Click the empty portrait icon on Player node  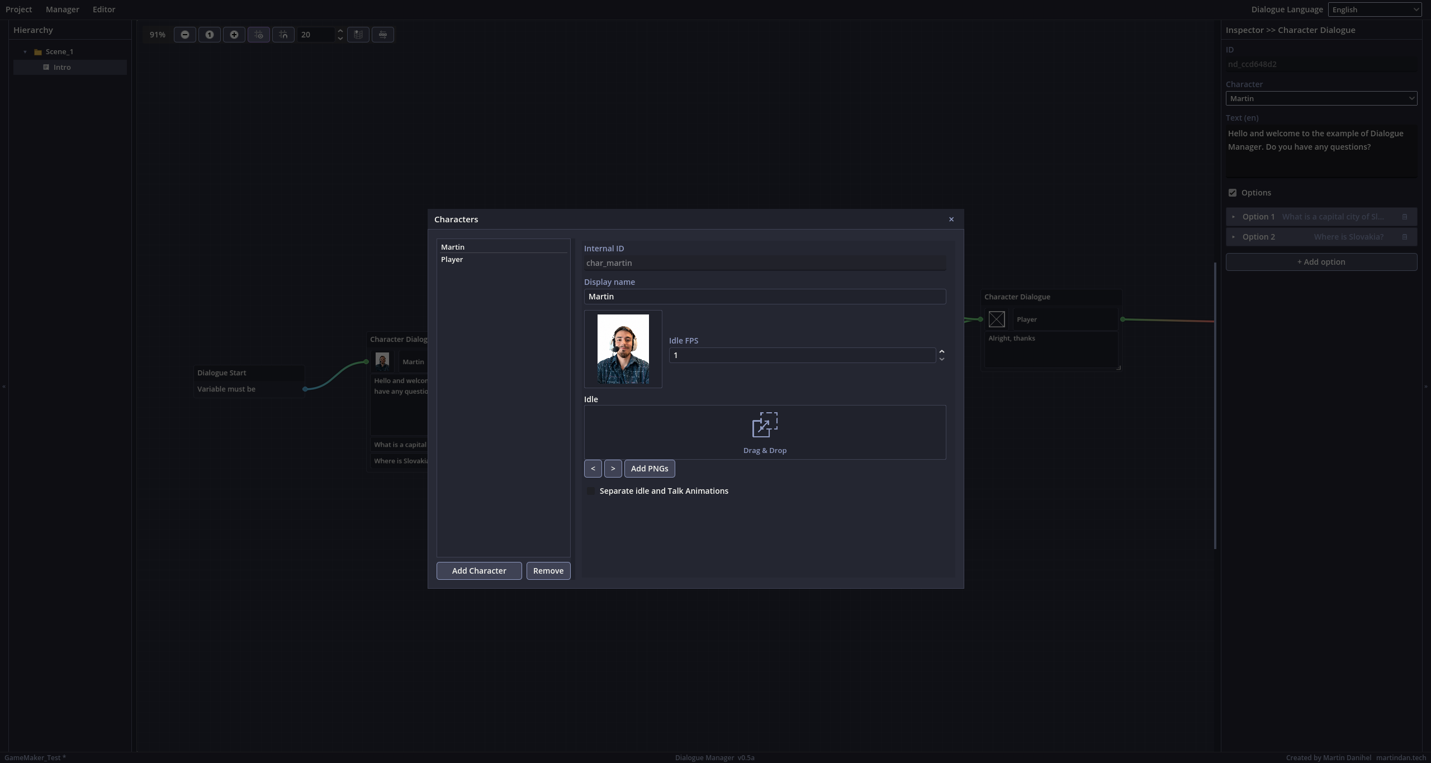click(x=997, y=319)
